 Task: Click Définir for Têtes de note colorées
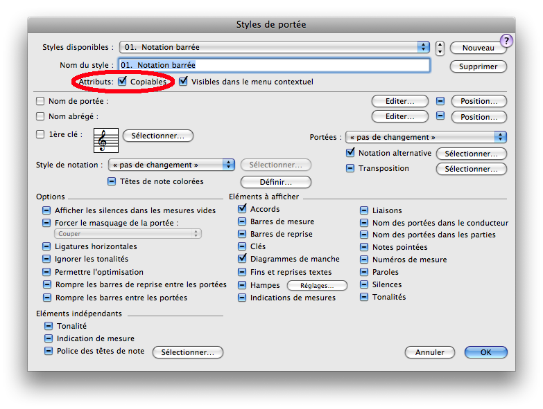(x=275, y=182)
